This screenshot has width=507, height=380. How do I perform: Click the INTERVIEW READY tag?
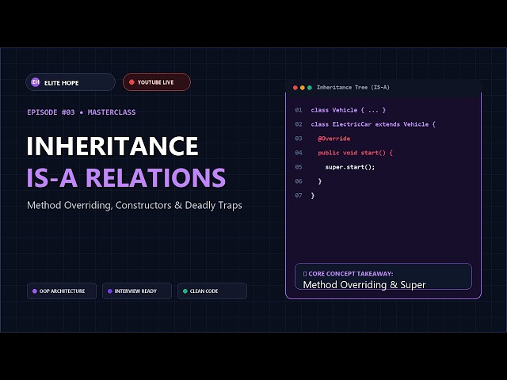pos(137,291)
